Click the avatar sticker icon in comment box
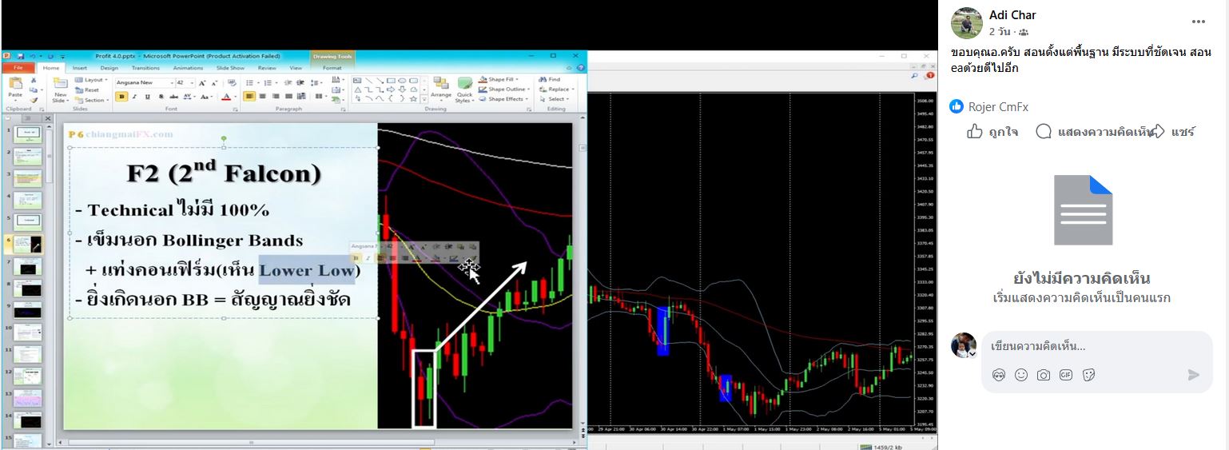Viewport: 1229px width, 450px height. tap(998, 375)
